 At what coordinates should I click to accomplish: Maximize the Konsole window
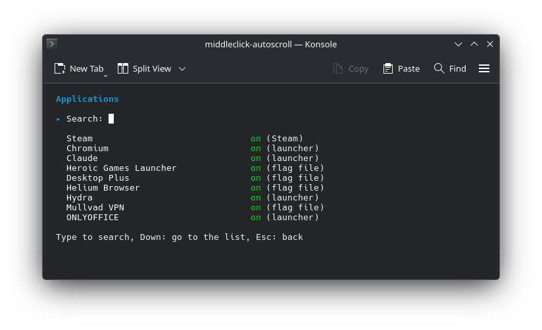[474, 44]
